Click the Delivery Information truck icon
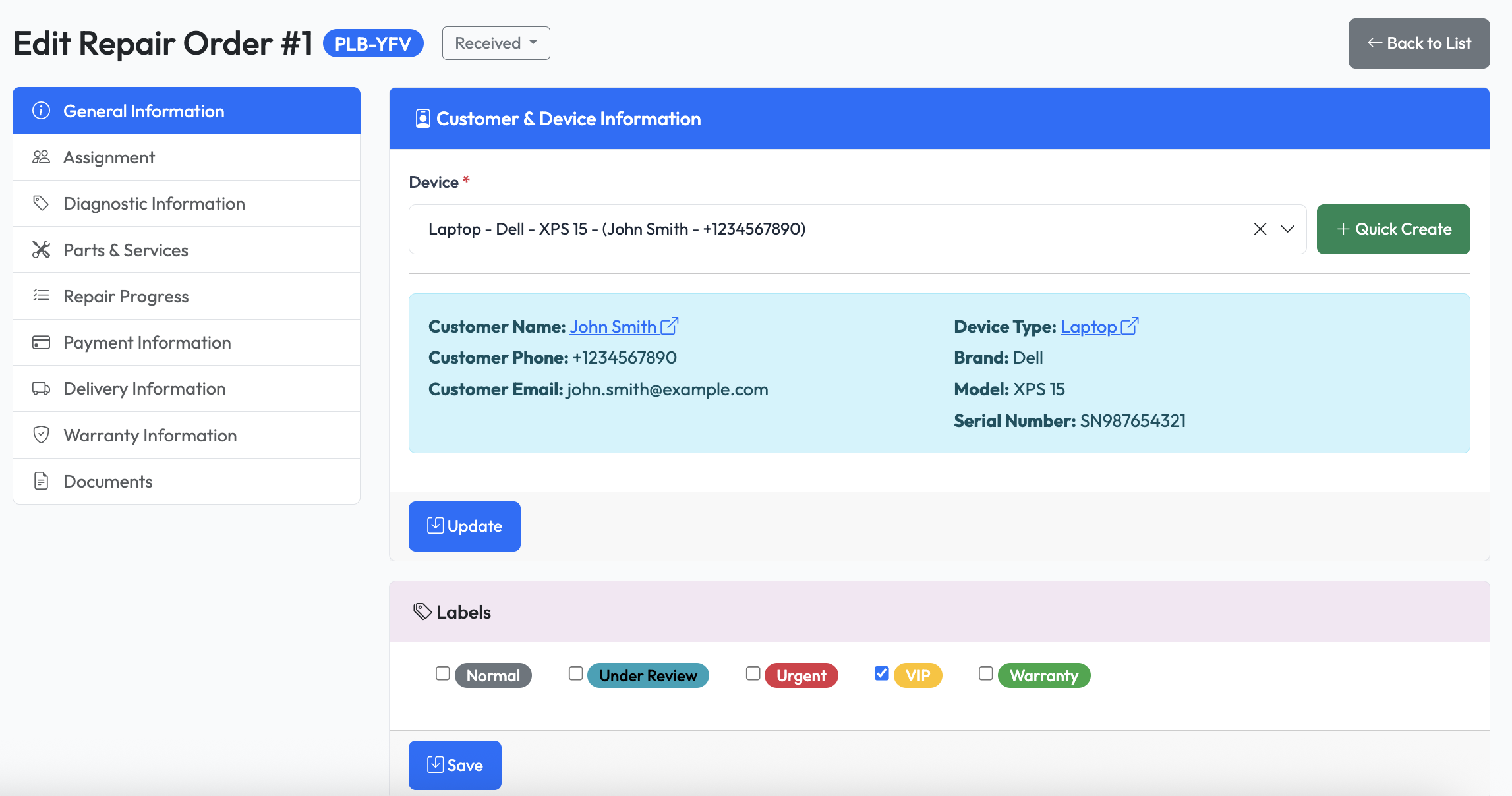1512x796 pixels. (x=41, y=389)
